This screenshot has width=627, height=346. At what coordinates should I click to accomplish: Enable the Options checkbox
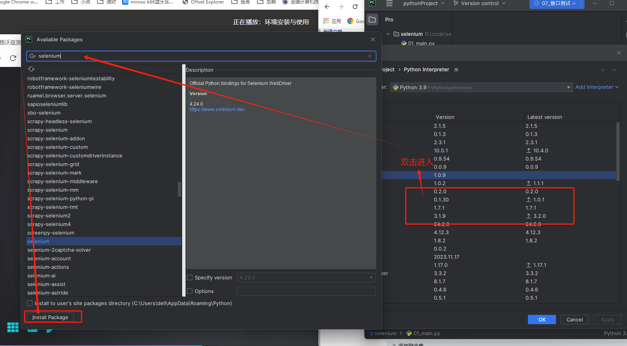190,291
